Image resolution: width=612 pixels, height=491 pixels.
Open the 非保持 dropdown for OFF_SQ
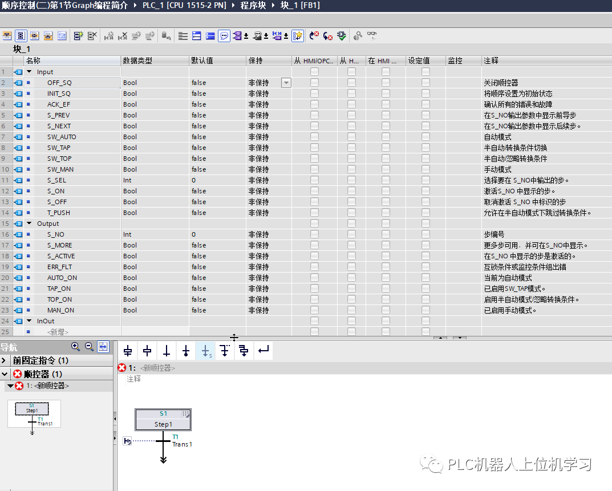coord(286,82)
